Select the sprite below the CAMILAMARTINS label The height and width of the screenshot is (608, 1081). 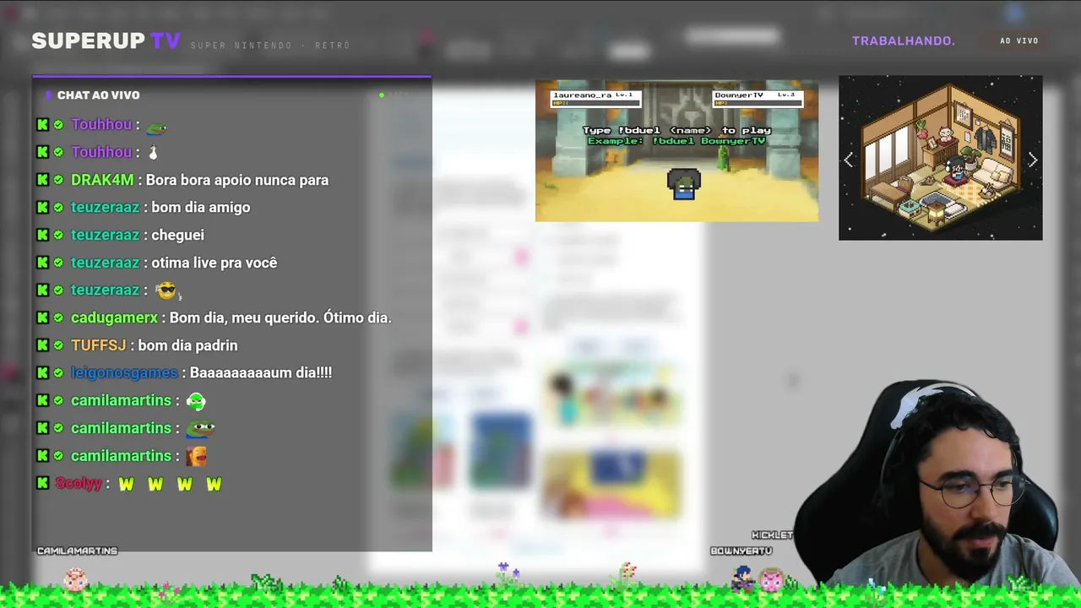(x=76, y=578)
